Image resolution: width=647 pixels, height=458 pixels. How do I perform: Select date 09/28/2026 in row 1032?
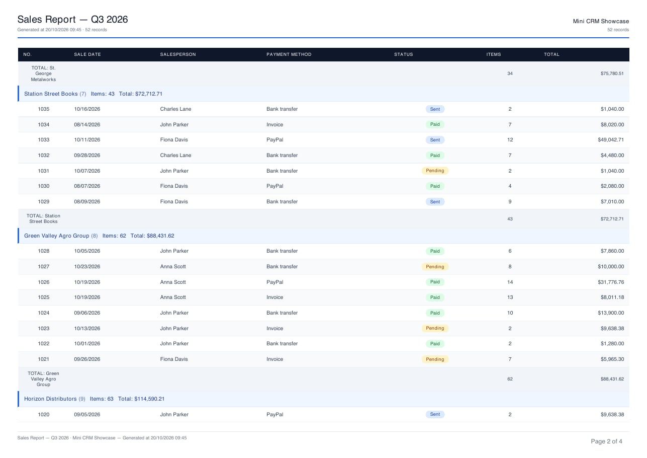pyautogui.click(x=87, y=156)
